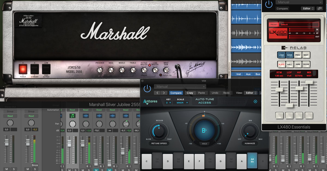Open the Manual preset dropdown in LX480 window

coord(299,2)
